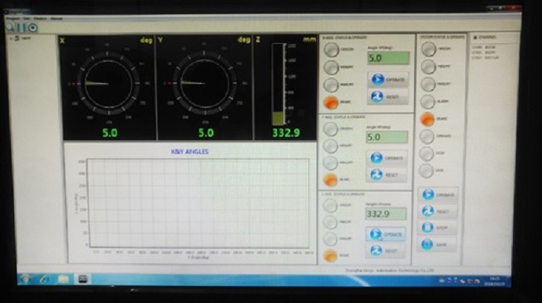This screenshot has height=303, width=542.
Task: Click OPERATE play icon in X axis panel
Action: [x=377, y=79]
